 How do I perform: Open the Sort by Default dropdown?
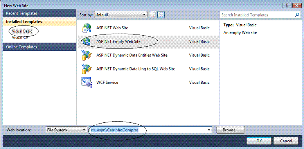point(121,15)
